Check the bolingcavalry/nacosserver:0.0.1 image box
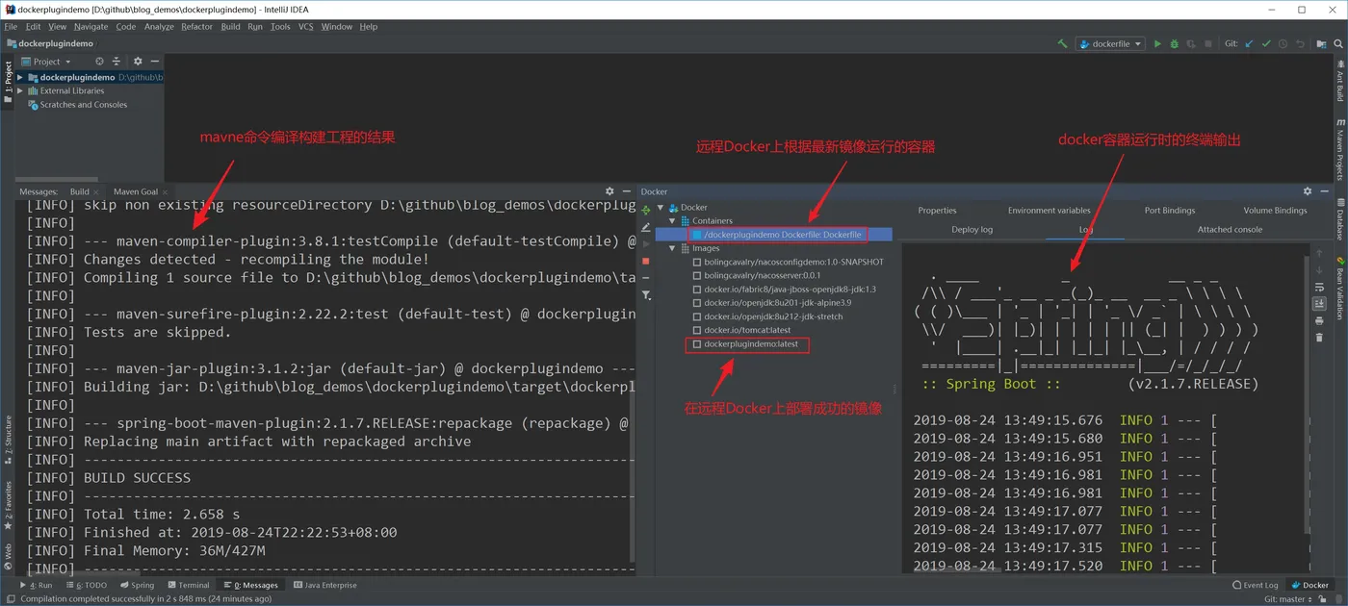 click(697, 275)
